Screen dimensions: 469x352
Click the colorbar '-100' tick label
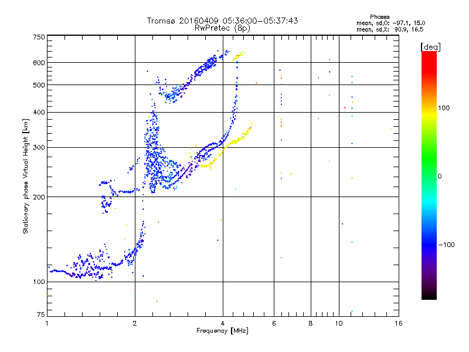[x=446, y=245]
